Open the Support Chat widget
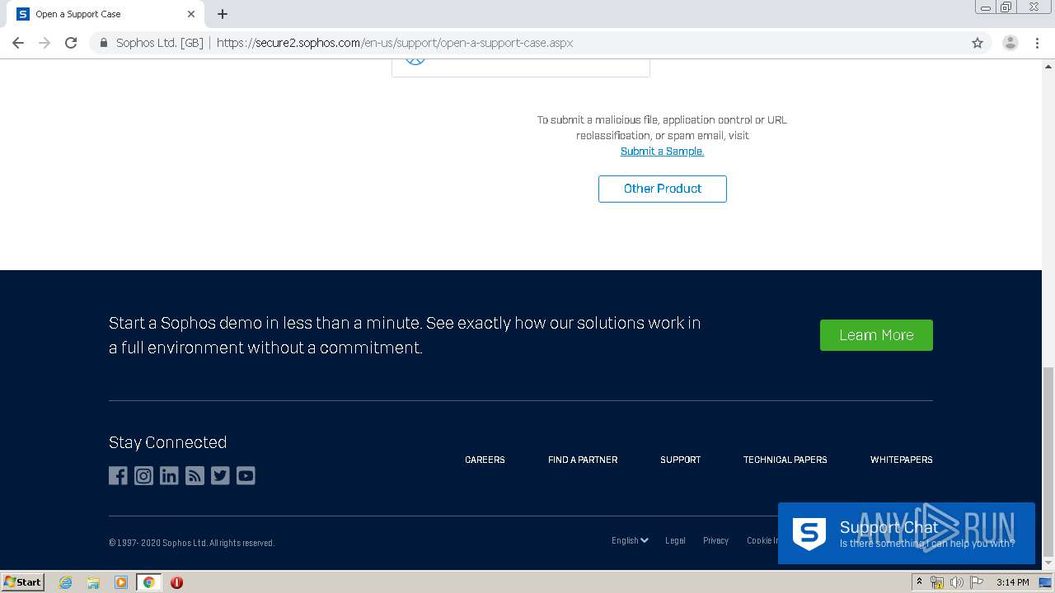Image resolution: width=1055 pixels, height=593 pixels. [907, 534]
